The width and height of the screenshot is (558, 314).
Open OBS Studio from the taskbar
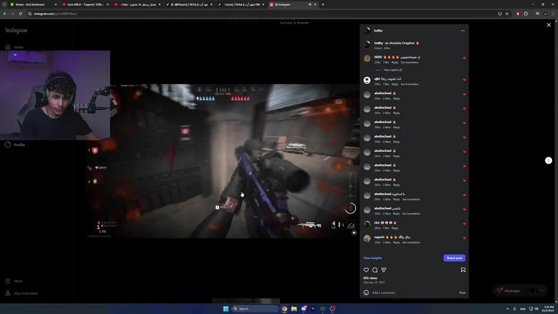click(332, 309)
